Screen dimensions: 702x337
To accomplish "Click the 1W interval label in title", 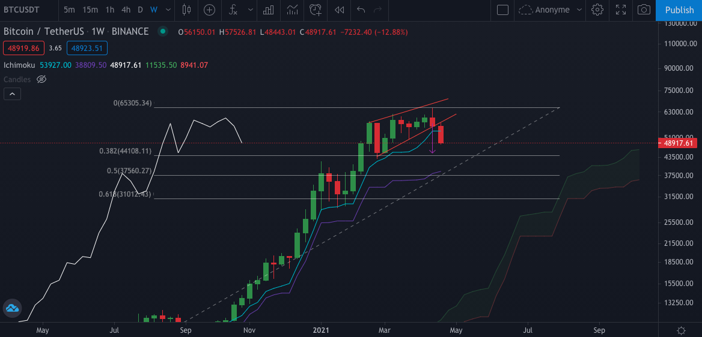I will tap(97, 31).
